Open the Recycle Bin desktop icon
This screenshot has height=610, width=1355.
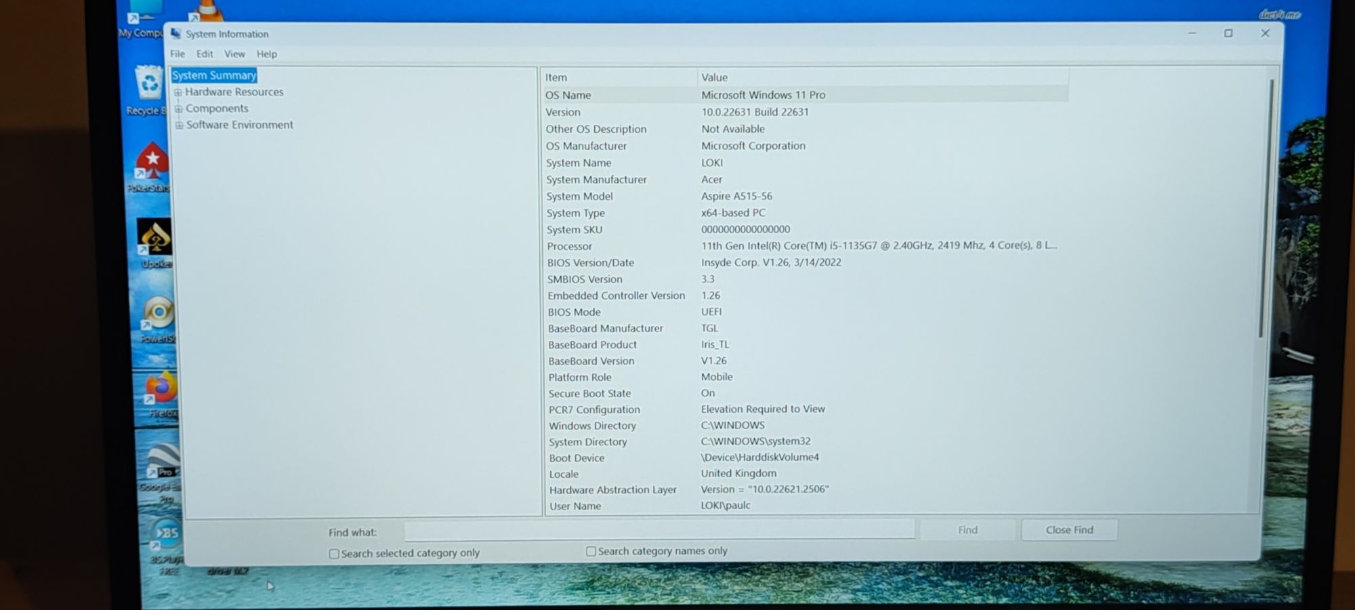(x=148, y=90)
